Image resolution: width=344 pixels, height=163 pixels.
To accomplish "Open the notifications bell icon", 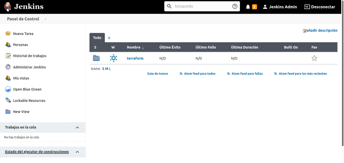I will 248,7.
